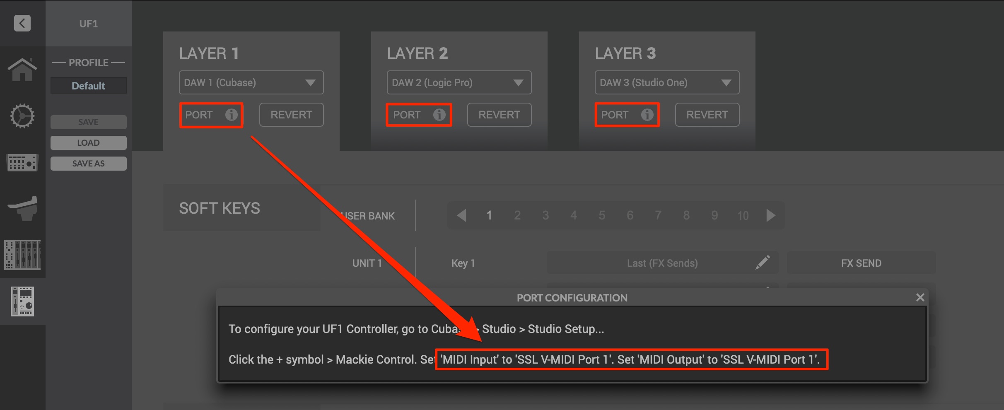Select user bank 2

coord(517,215)
